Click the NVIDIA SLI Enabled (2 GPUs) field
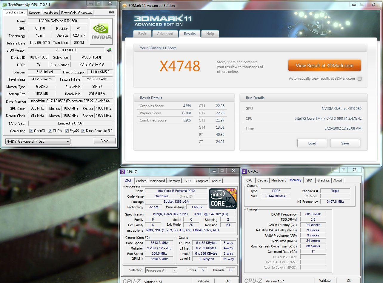 (70, 123)
